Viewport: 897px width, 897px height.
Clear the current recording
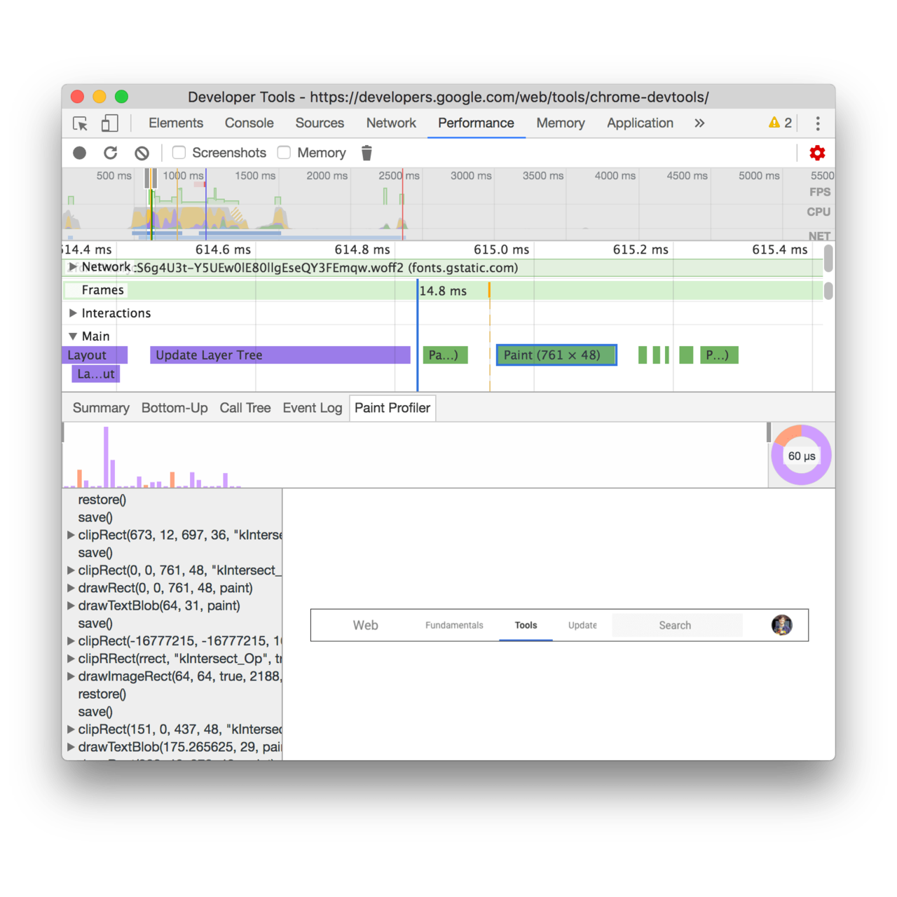(142, 153)
